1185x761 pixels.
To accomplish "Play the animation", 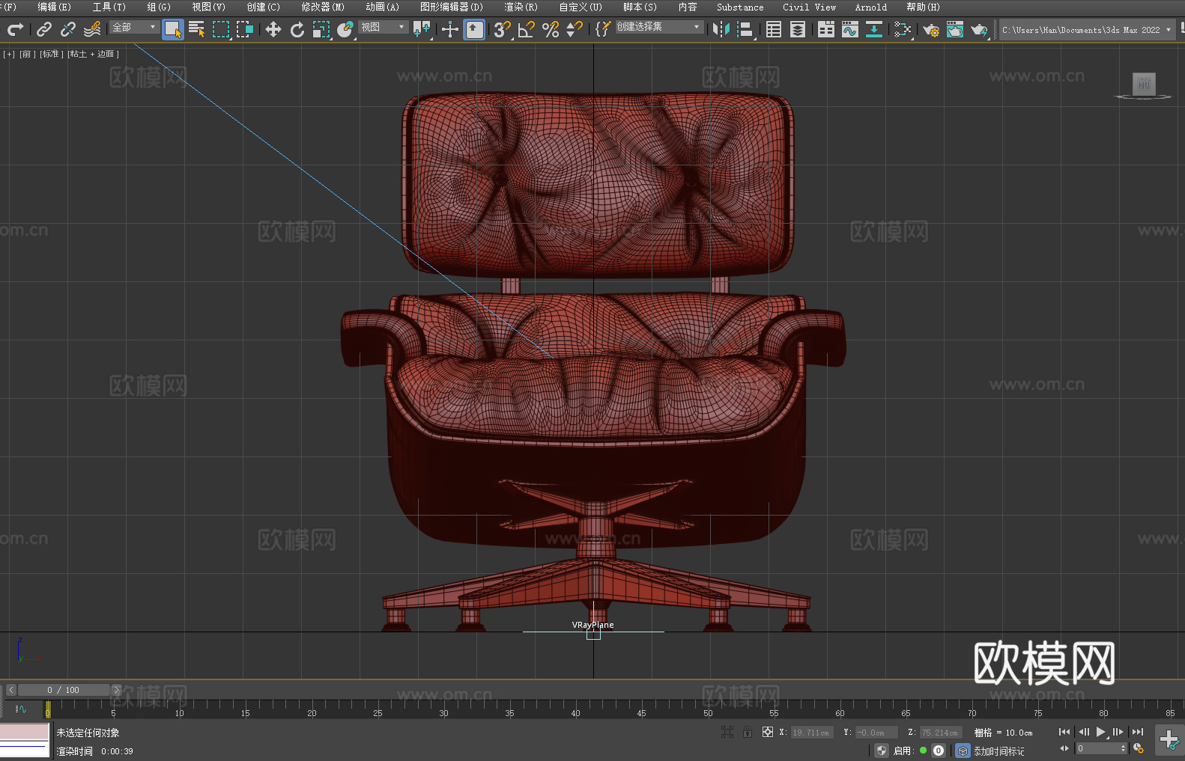I will point(1100,732).
